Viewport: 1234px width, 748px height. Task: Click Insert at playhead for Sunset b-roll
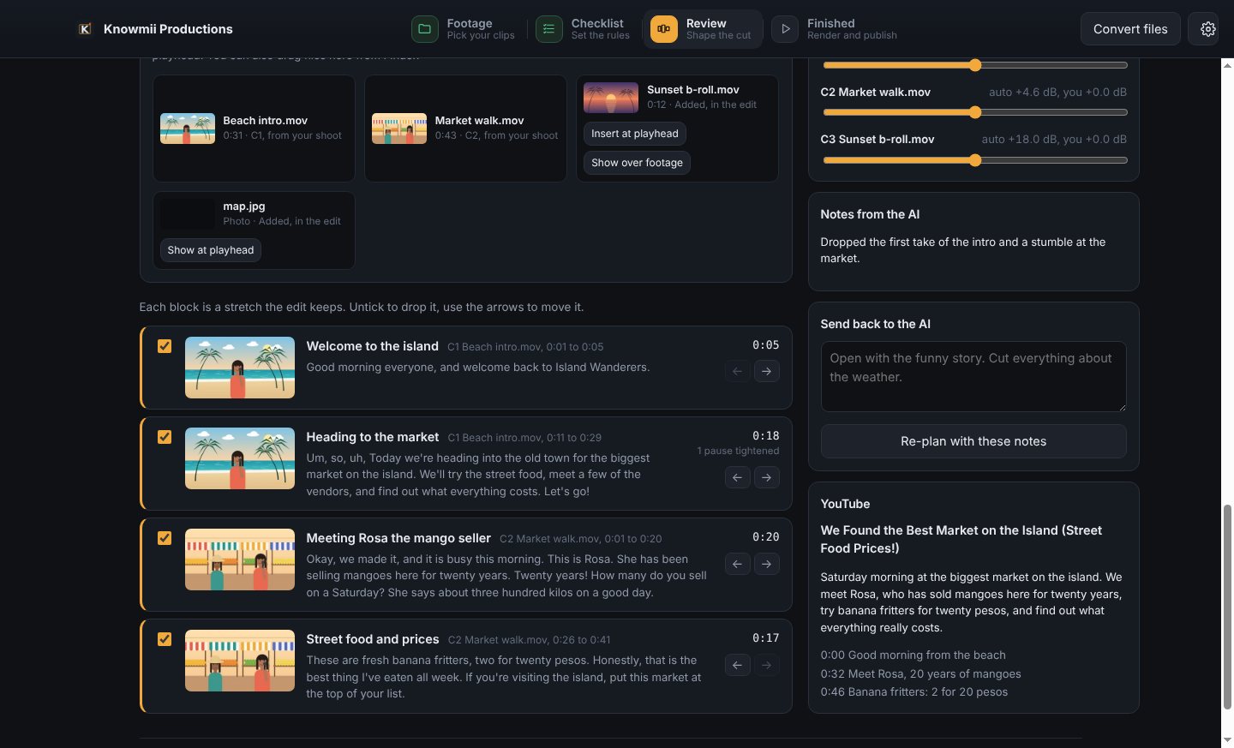(635, 134)
